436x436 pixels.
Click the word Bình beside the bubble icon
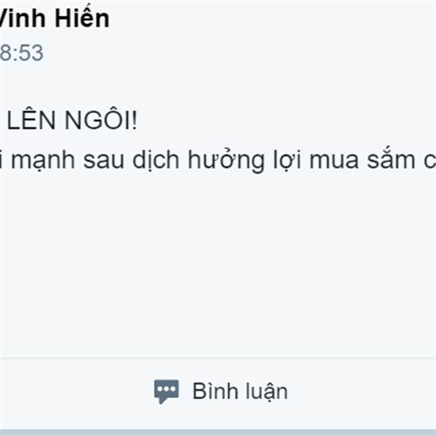click(212, 391)
